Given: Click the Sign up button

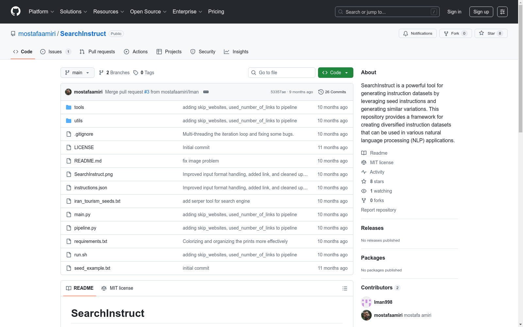Looking at the screenshot, I should (x=481, y=12).
